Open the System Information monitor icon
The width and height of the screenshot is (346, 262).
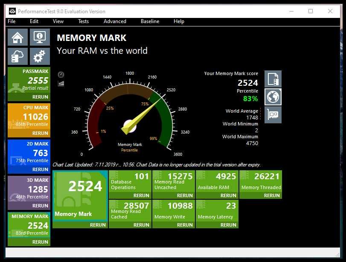click(x=40, y=37)
